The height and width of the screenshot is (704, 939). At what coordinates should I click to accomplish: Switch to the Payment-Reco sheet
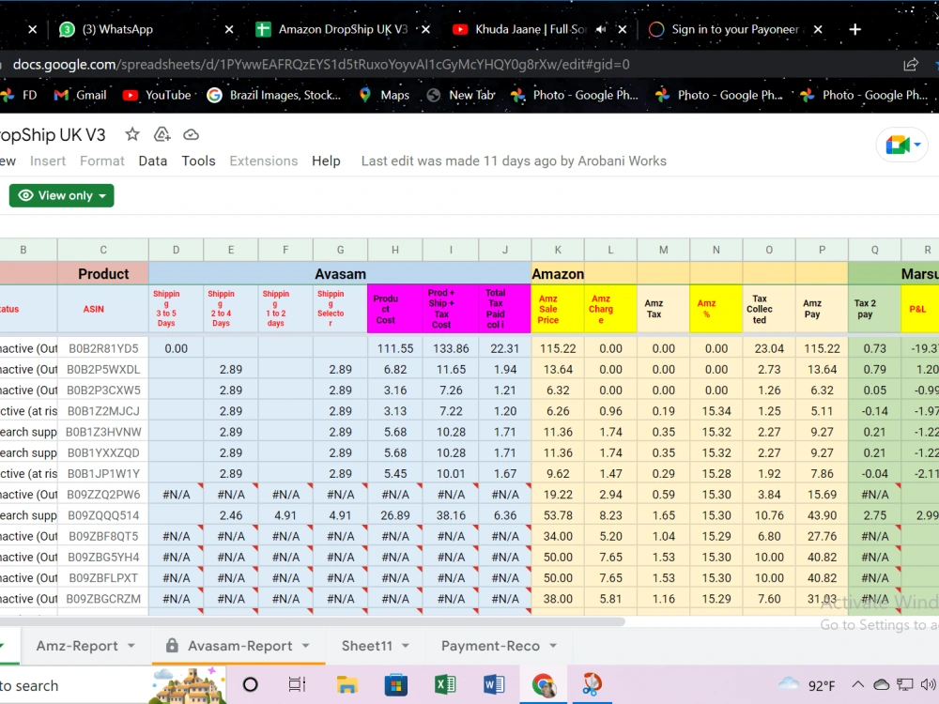tap(490, 646)
